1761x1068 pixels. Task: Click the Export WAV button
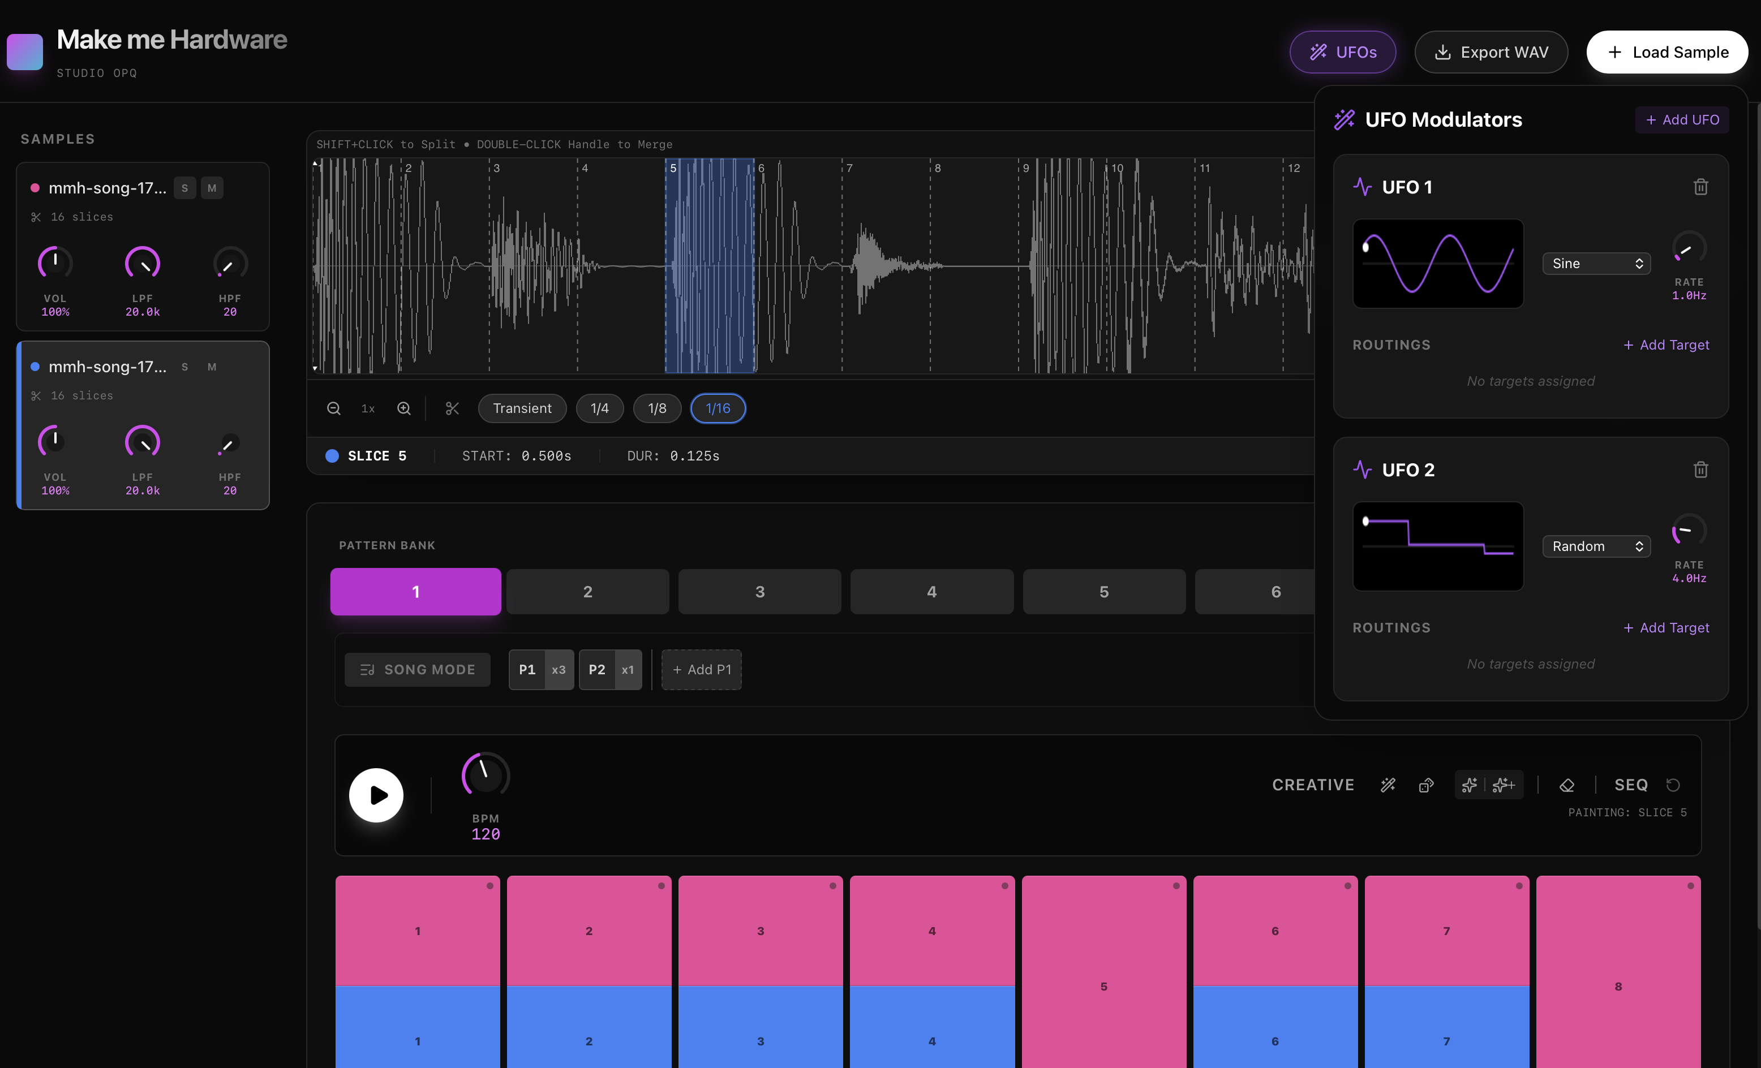[x=1491, y=52]
